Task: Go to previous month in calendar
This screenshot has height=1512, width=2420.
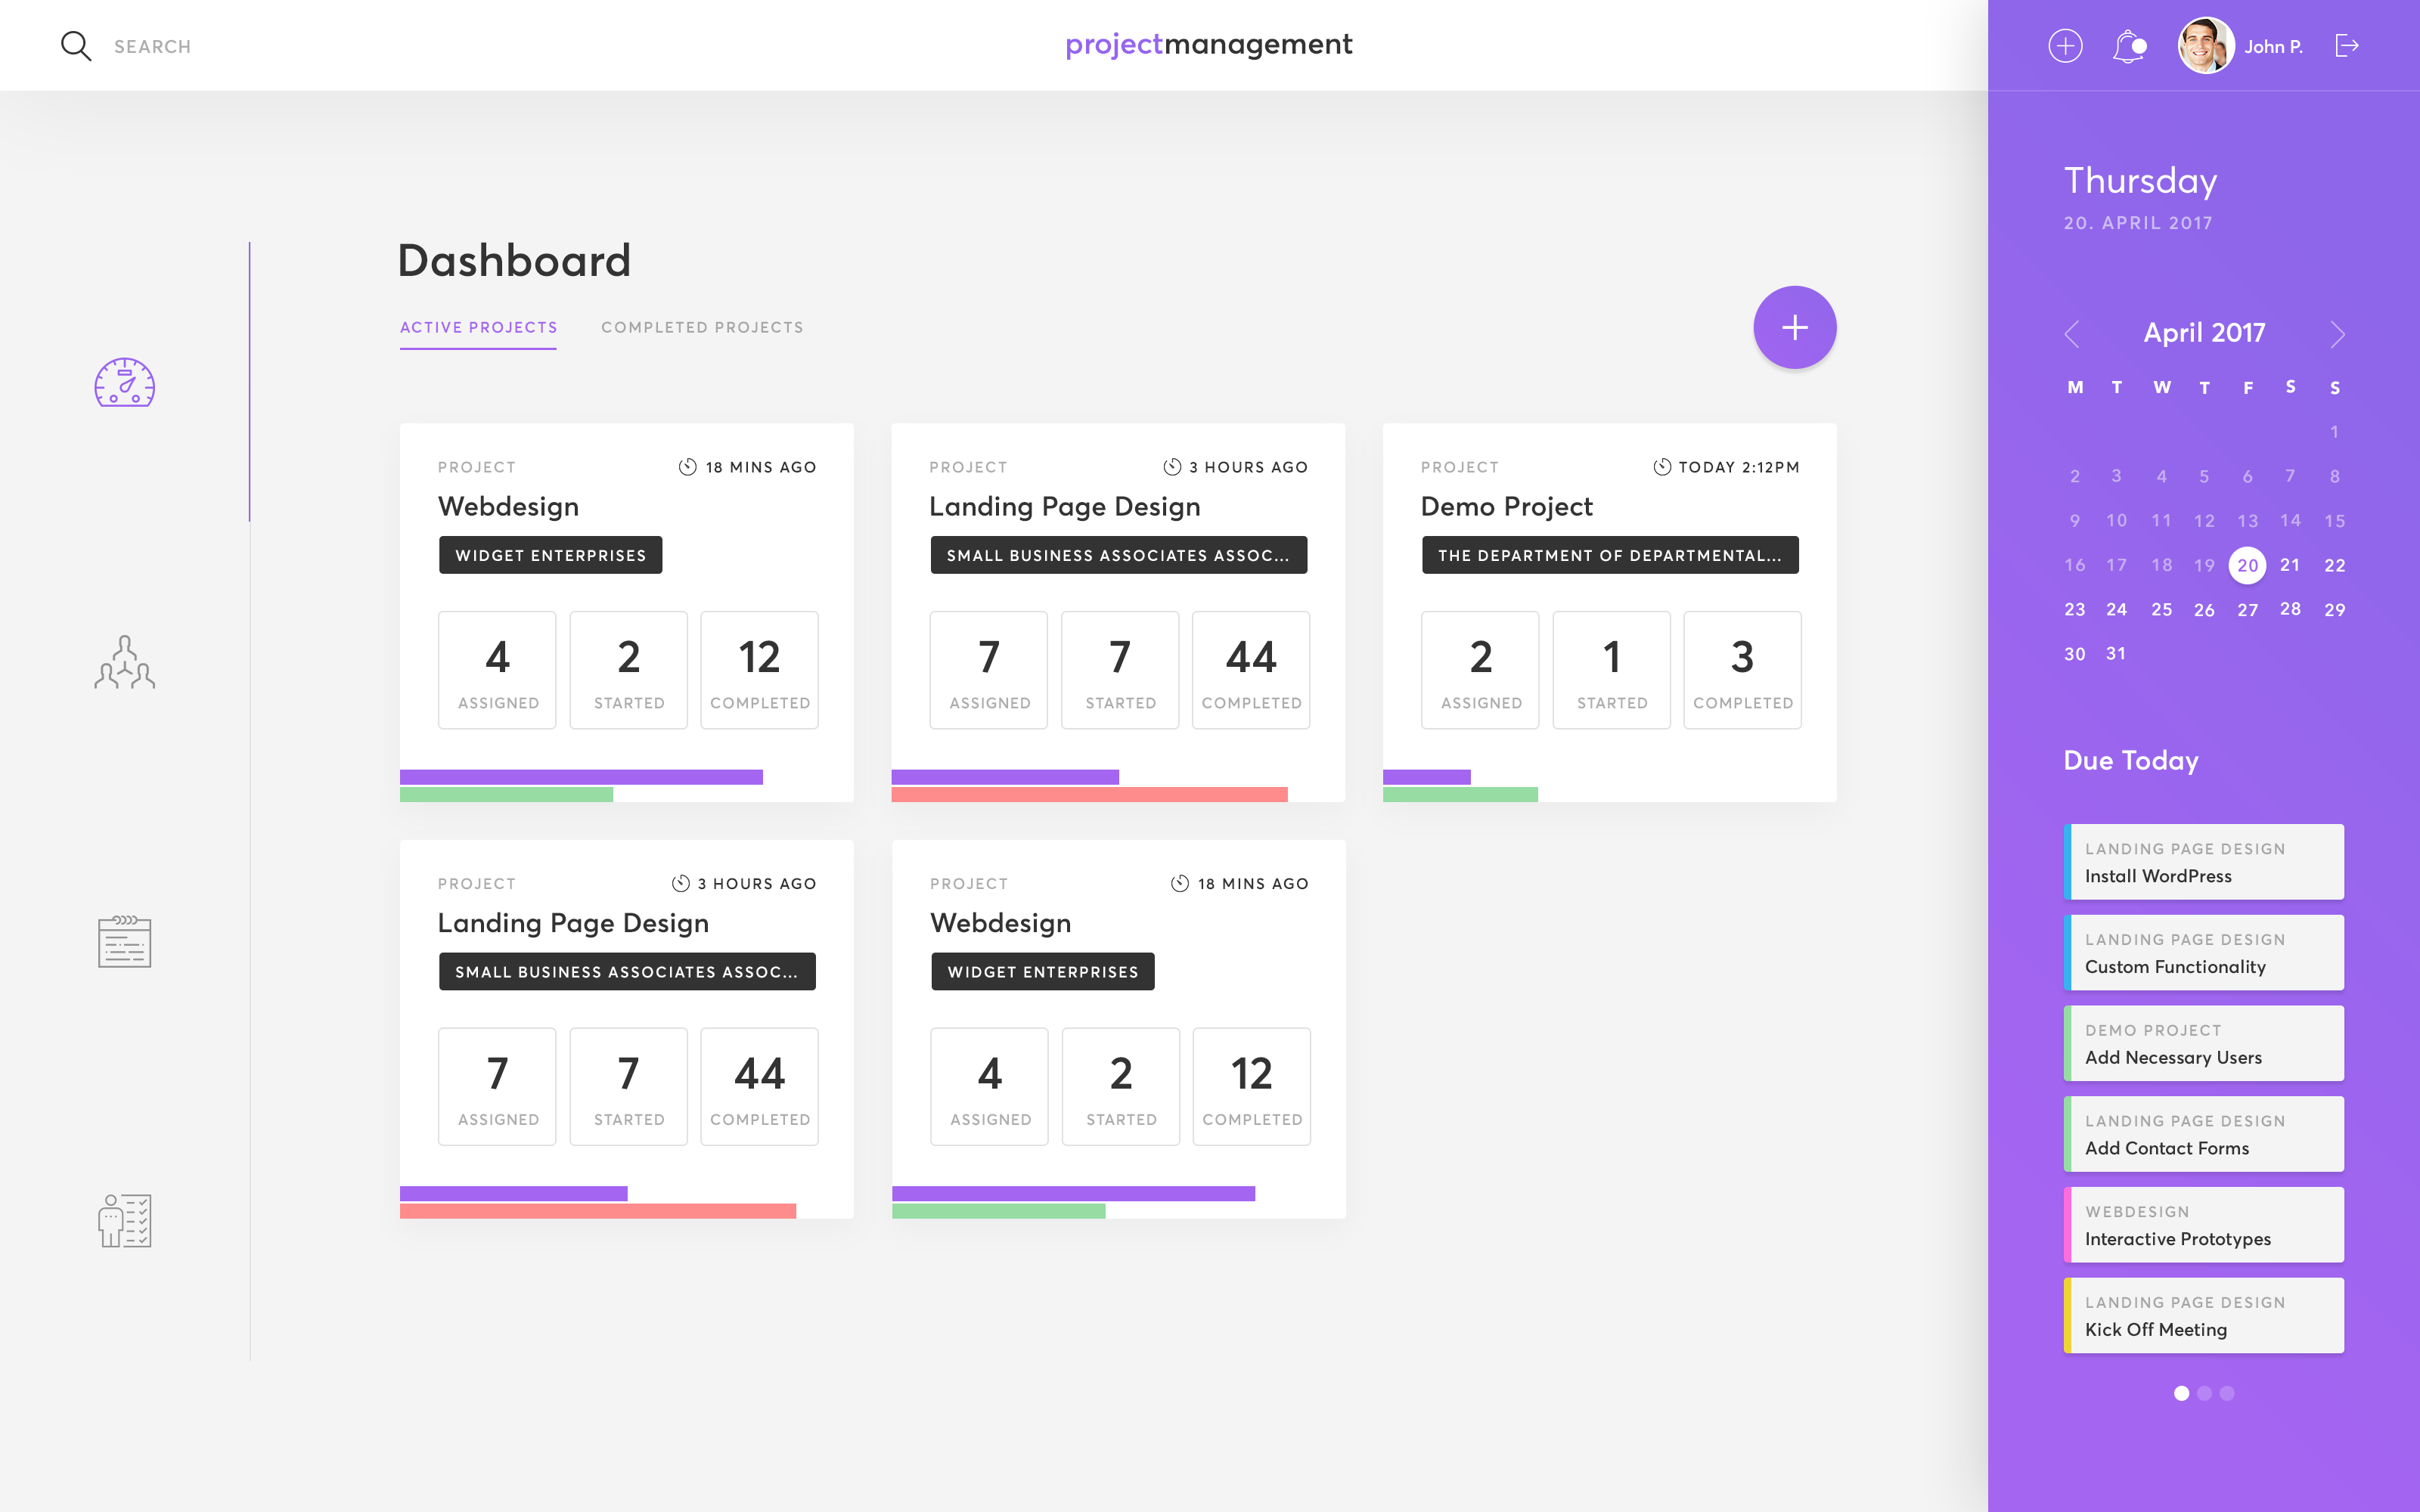Action: (2072, 334)
